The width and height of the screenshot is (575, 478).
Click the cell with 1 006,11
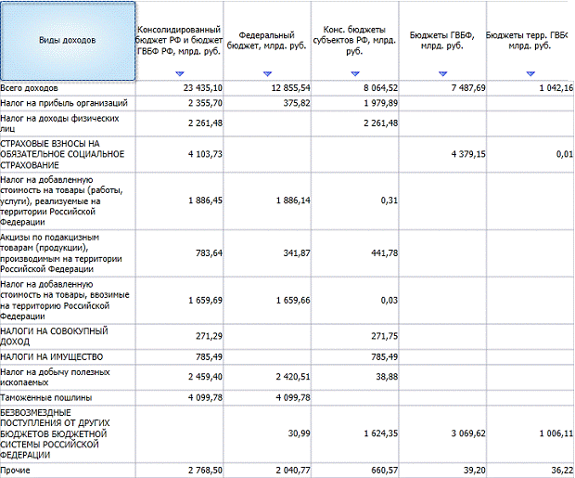[530, 434]
